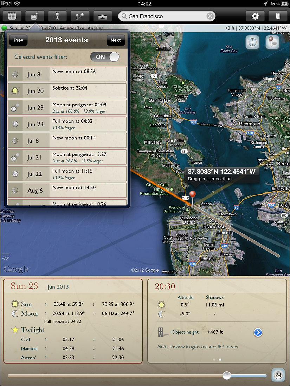290x386 pixels.
Task: Click the new moon icon beside Jun 8
Action: [x=15, y=74]
